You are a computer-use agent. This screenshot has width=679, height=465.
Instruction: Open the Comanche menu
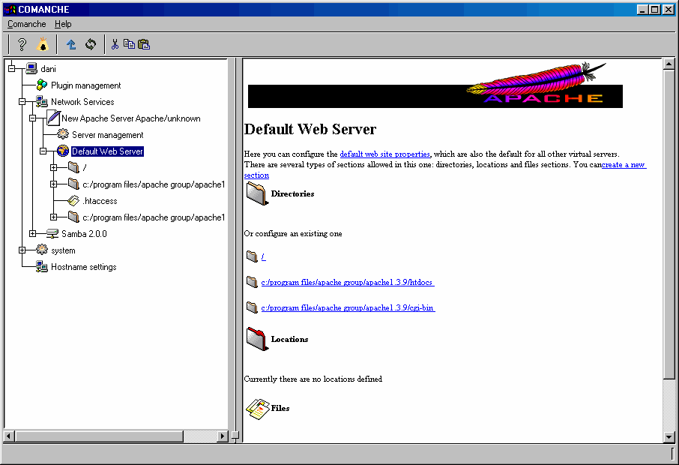(26, 24)
